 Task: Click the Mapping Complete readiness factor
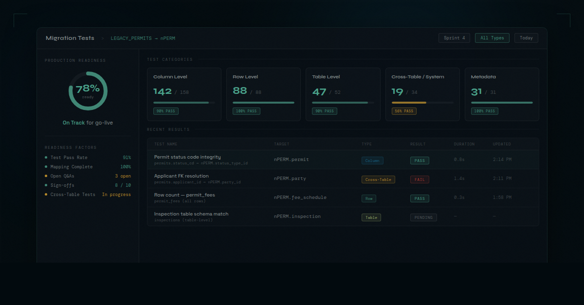(88, 167)
